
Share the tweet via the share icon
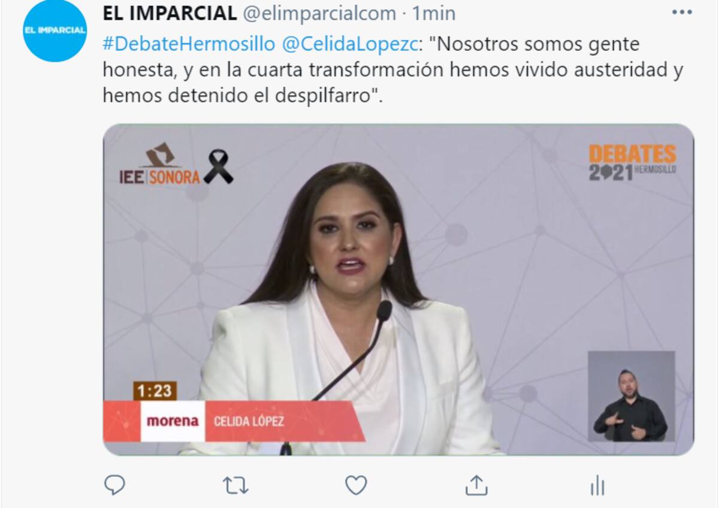pos(476,485)
